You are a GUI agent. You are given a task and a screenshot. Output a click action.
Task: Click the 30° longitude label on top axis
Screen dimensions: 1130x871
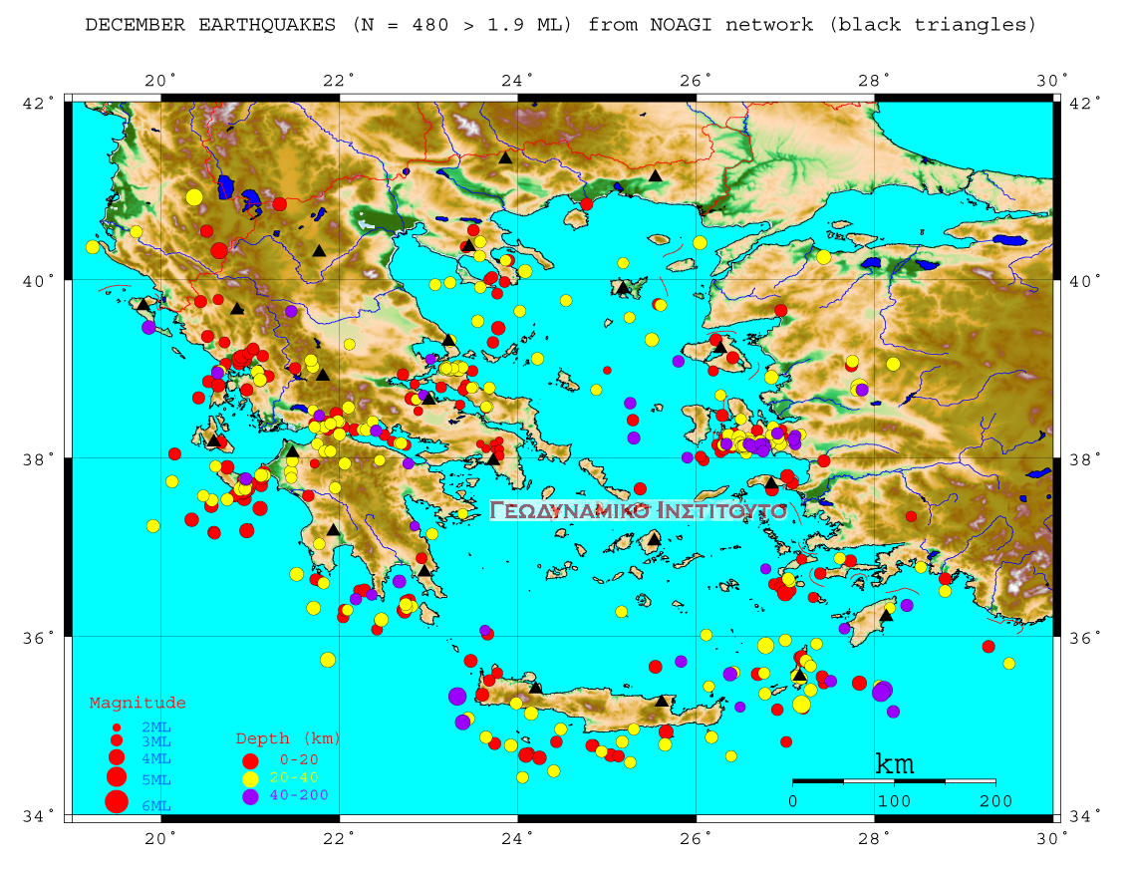point(1053,81)
